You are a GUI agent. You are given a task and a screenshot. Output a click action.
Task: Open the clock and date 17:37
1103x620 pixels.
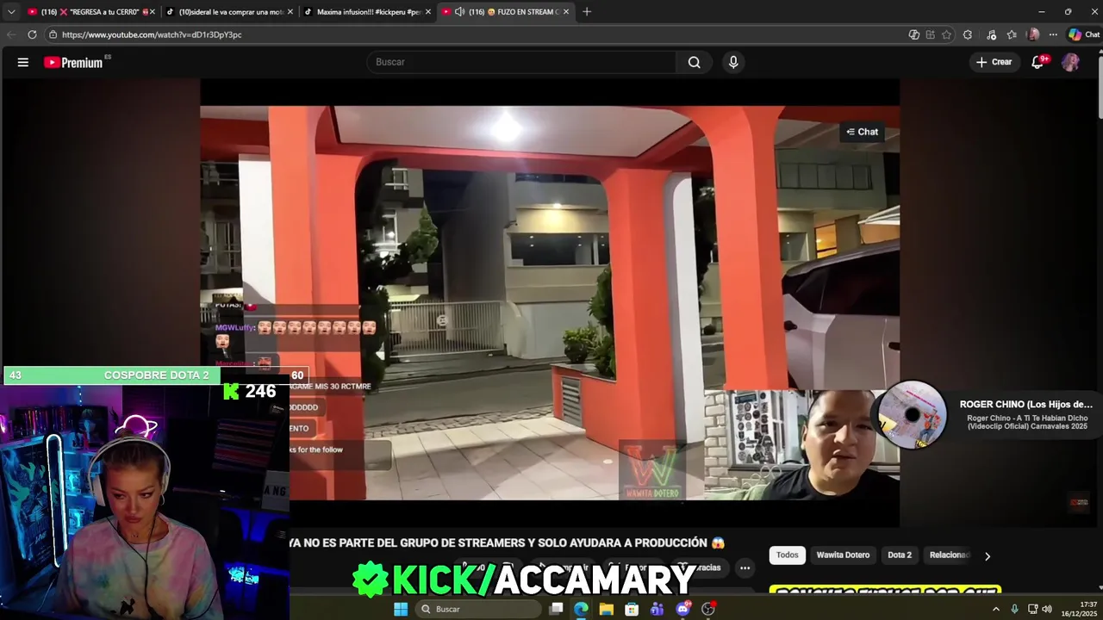coord(1079,609)
